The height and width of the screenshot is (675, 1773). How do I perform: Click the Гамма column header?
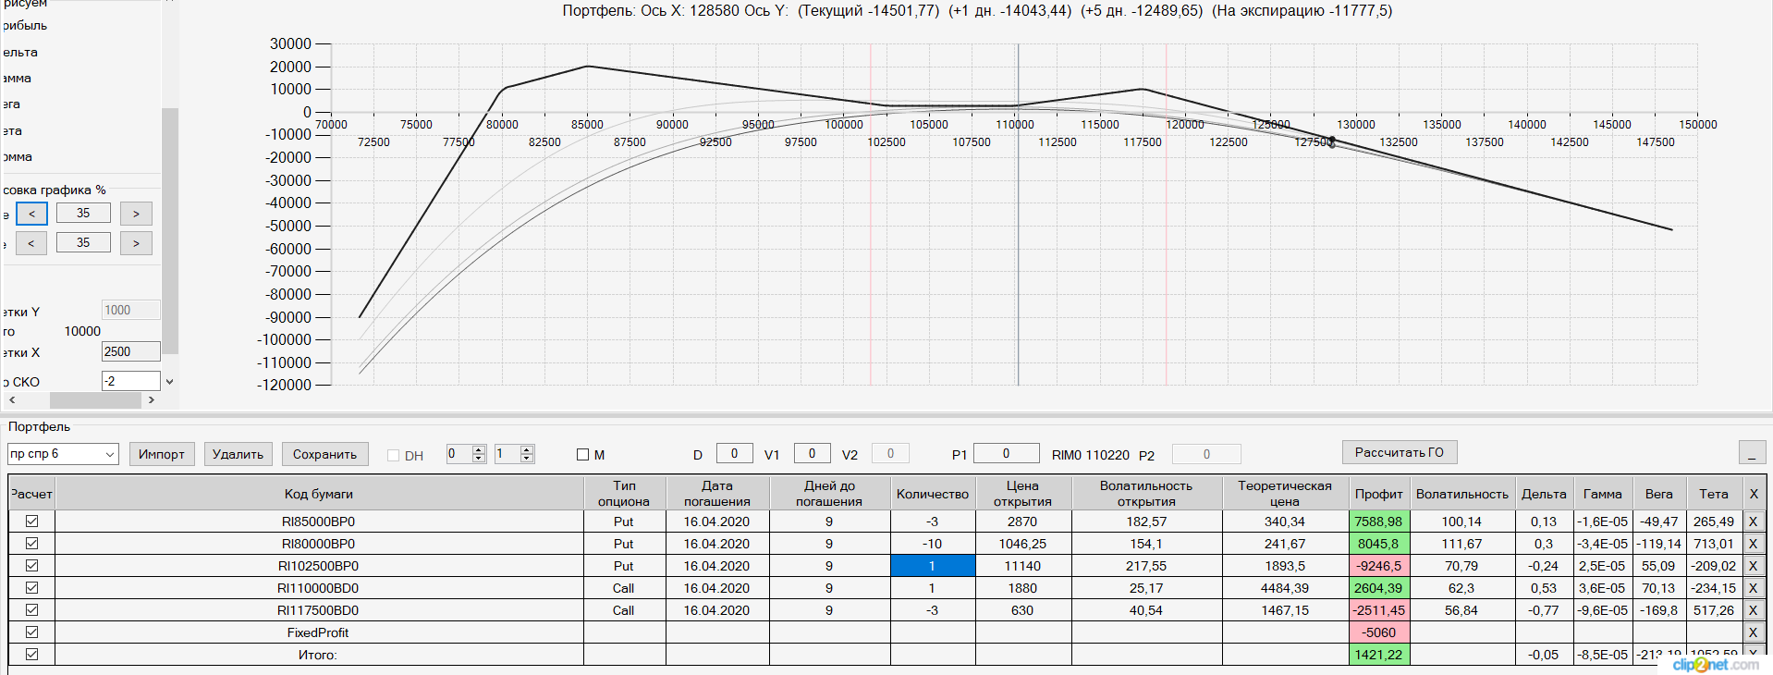(x=1603, y=494)
